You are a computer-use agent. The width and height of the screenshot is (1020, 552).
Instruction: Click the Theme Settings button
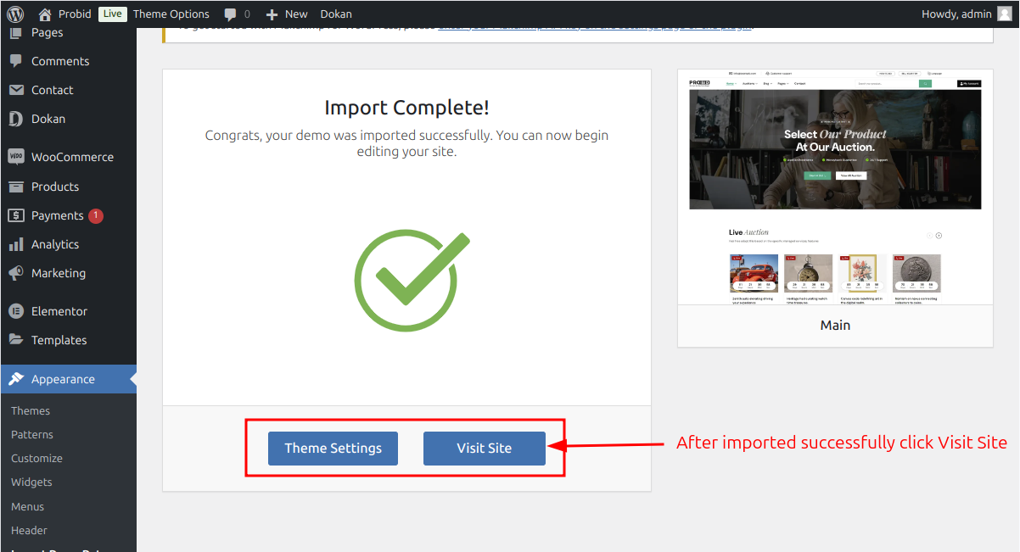[333, 448]
